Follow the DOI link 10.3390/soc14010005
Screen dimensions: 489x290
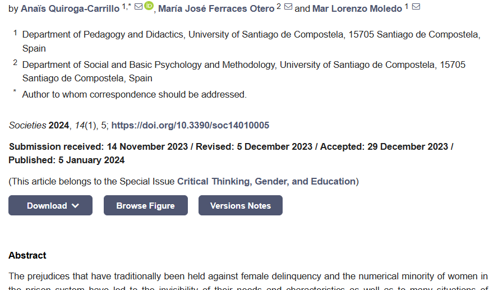190,125
